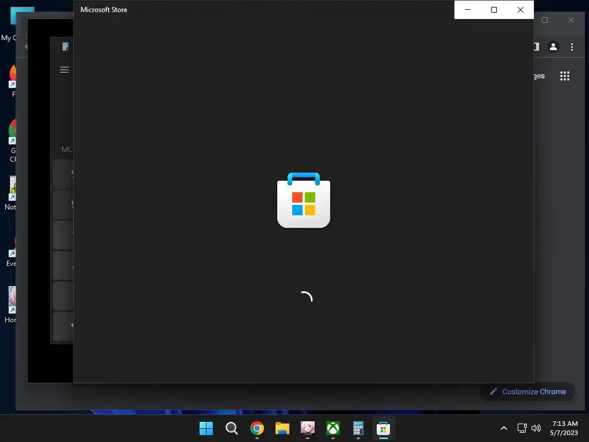Open volume control tray icon
This screenshot has height=442, width=589.
[x=536, y=428]
